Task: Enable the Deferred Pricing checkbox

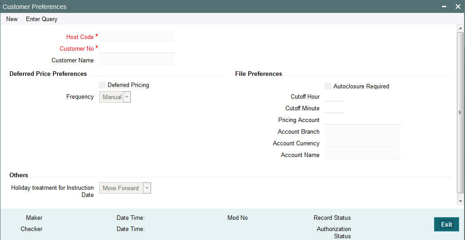Action: [102, 85]
